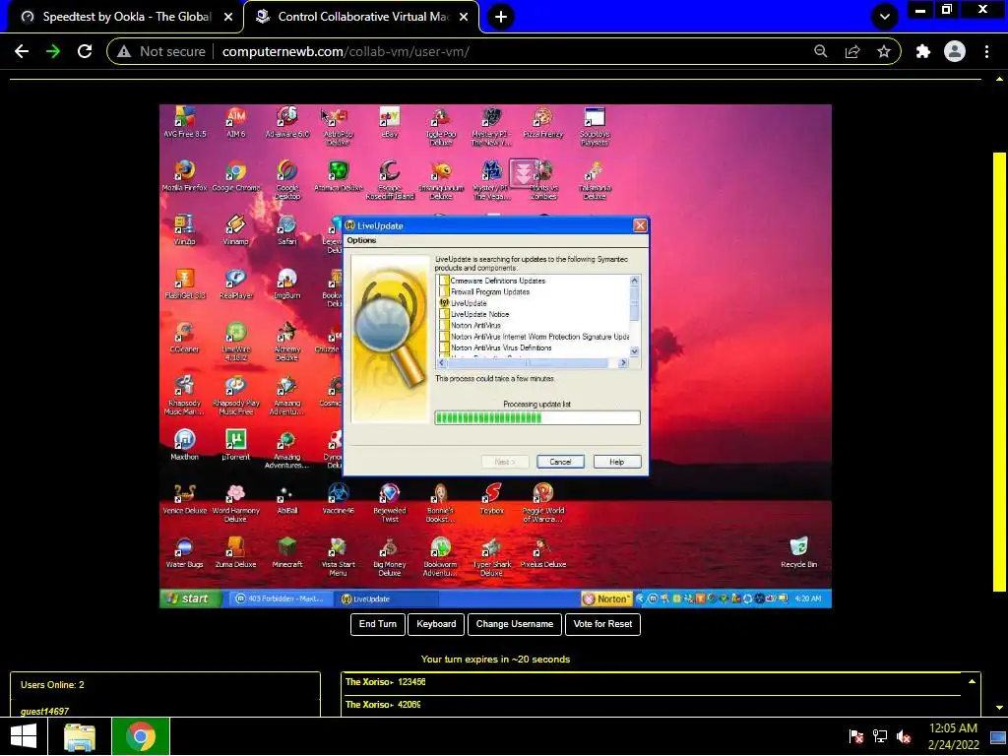Screen dimensions: 1008x756
Task: Open the AIM 6 desktop shortcut
Action: (236, 121)
